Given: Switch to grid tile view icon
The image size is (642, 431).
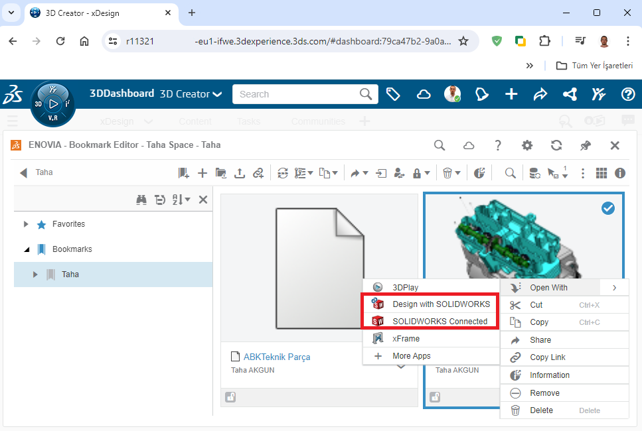Looking at the screenshot, I should tap(602, 173).
